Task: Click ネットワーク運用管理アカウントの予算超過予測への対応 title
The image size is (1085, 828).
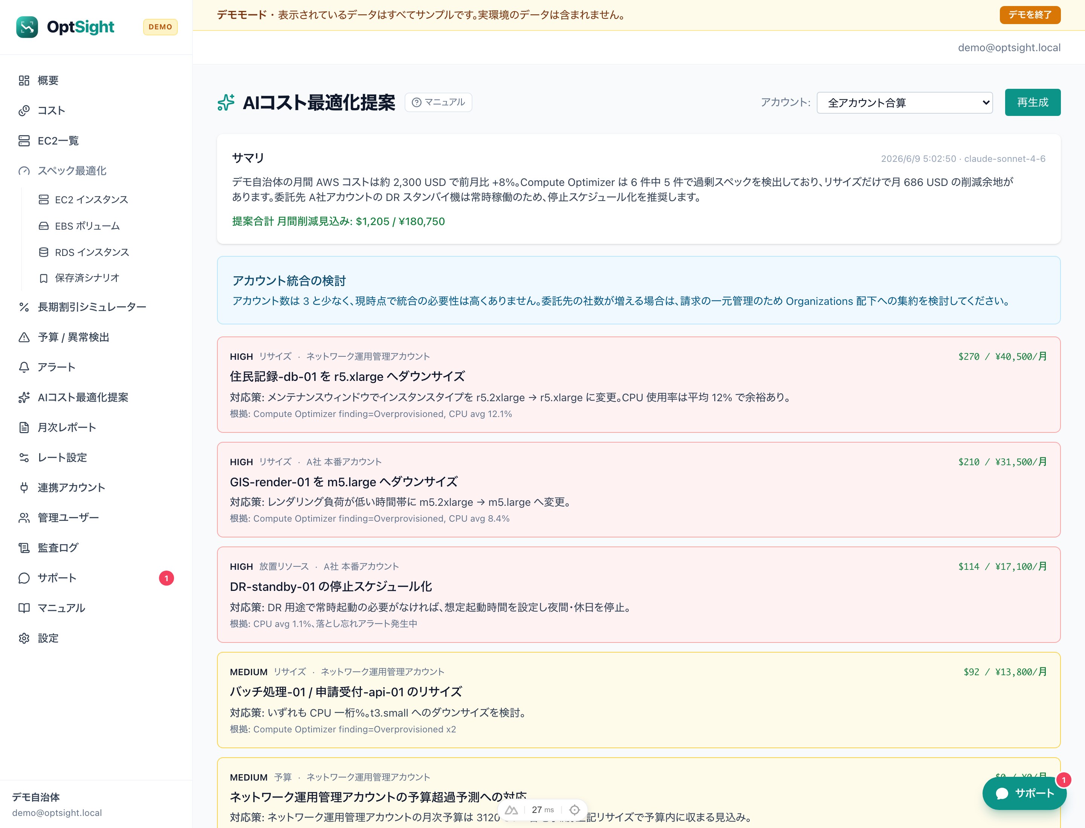Action: (x=379, y=797)
